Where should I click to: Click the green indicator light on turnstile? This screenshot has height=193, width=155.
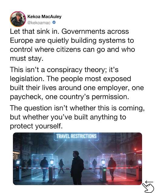point(105,170)
